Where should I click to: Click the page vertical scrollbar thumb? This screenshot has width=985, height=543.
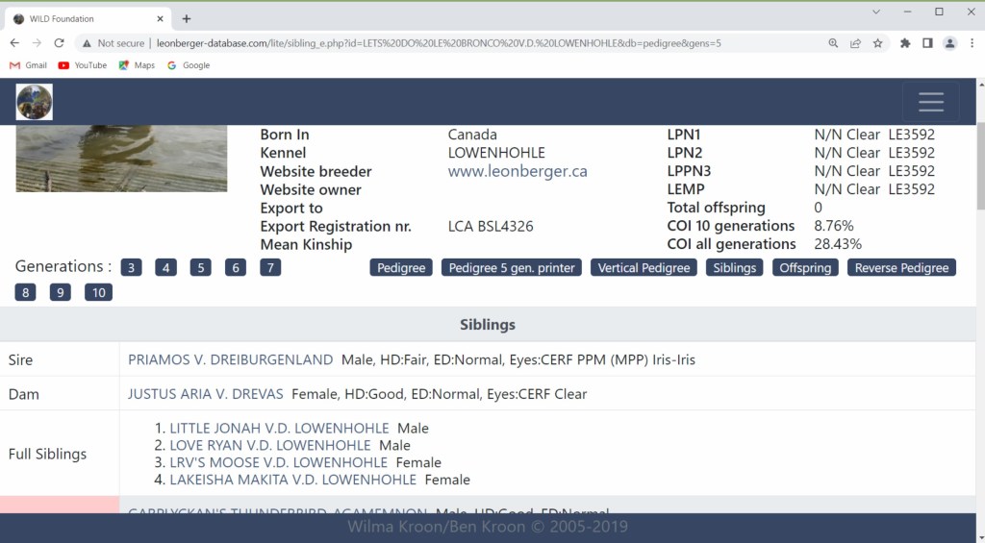pos(980,166)
